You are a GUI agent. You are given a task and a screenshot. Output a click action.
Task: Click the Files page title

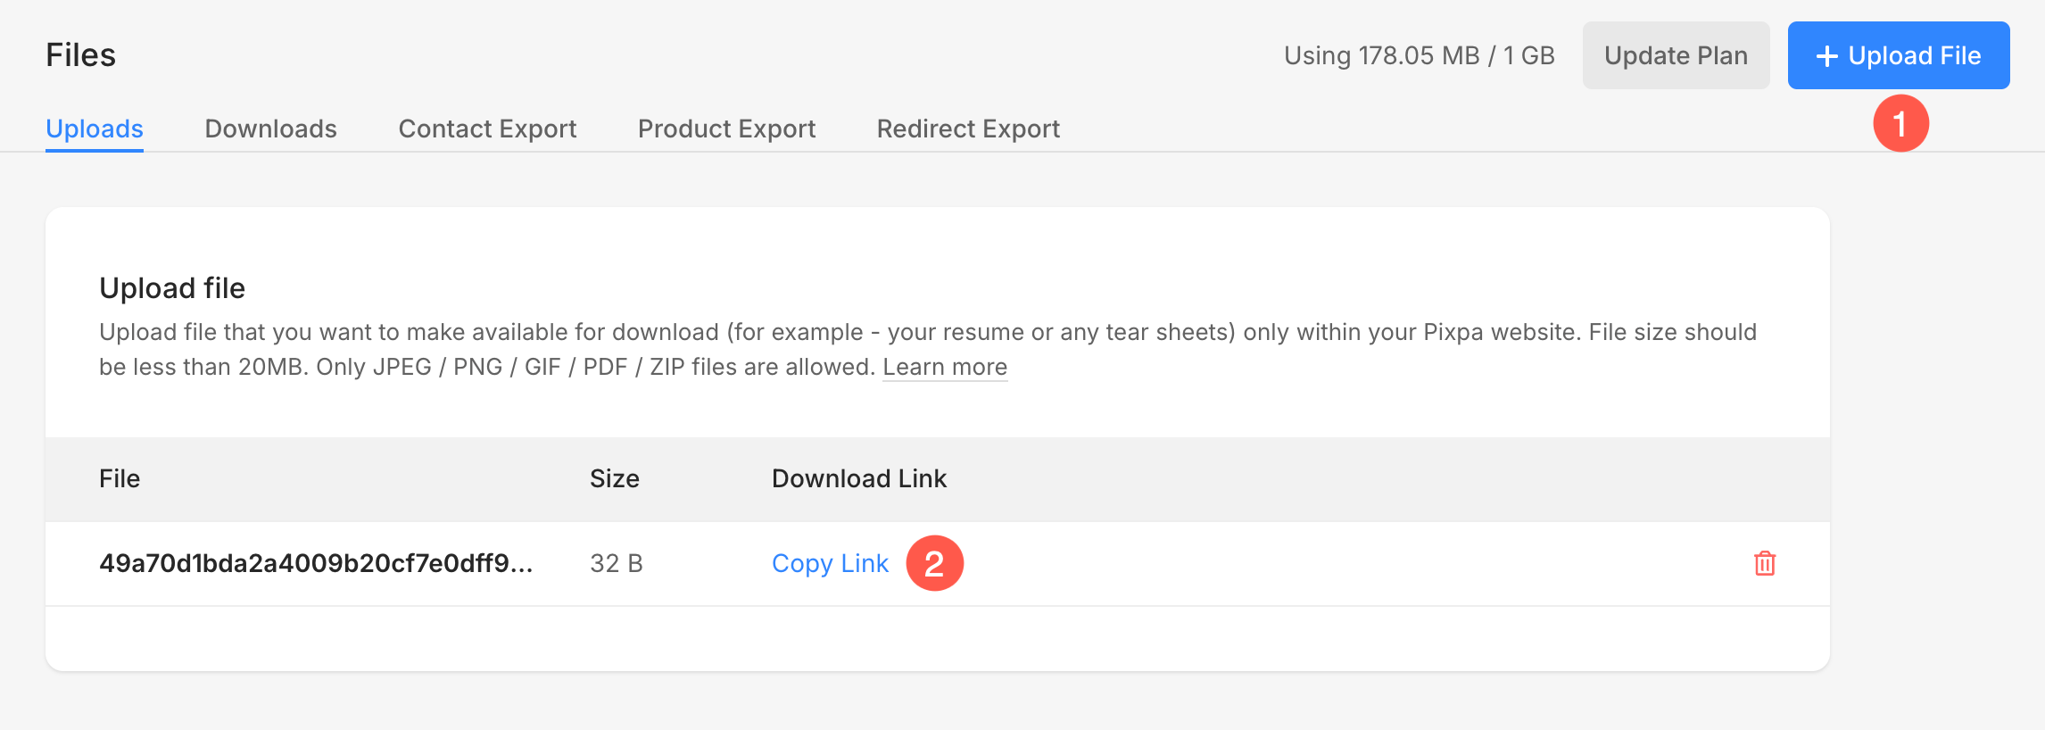point(80,55)
